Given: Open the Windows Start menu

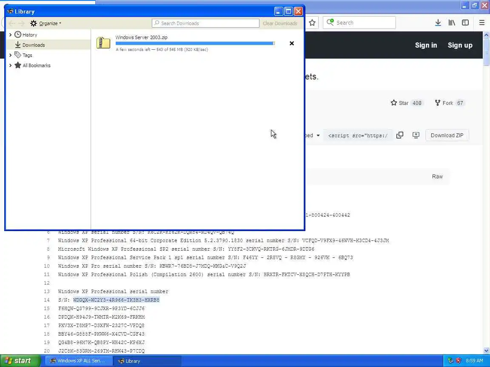Looking at the screenshot, I should click(x=20, y=361).
